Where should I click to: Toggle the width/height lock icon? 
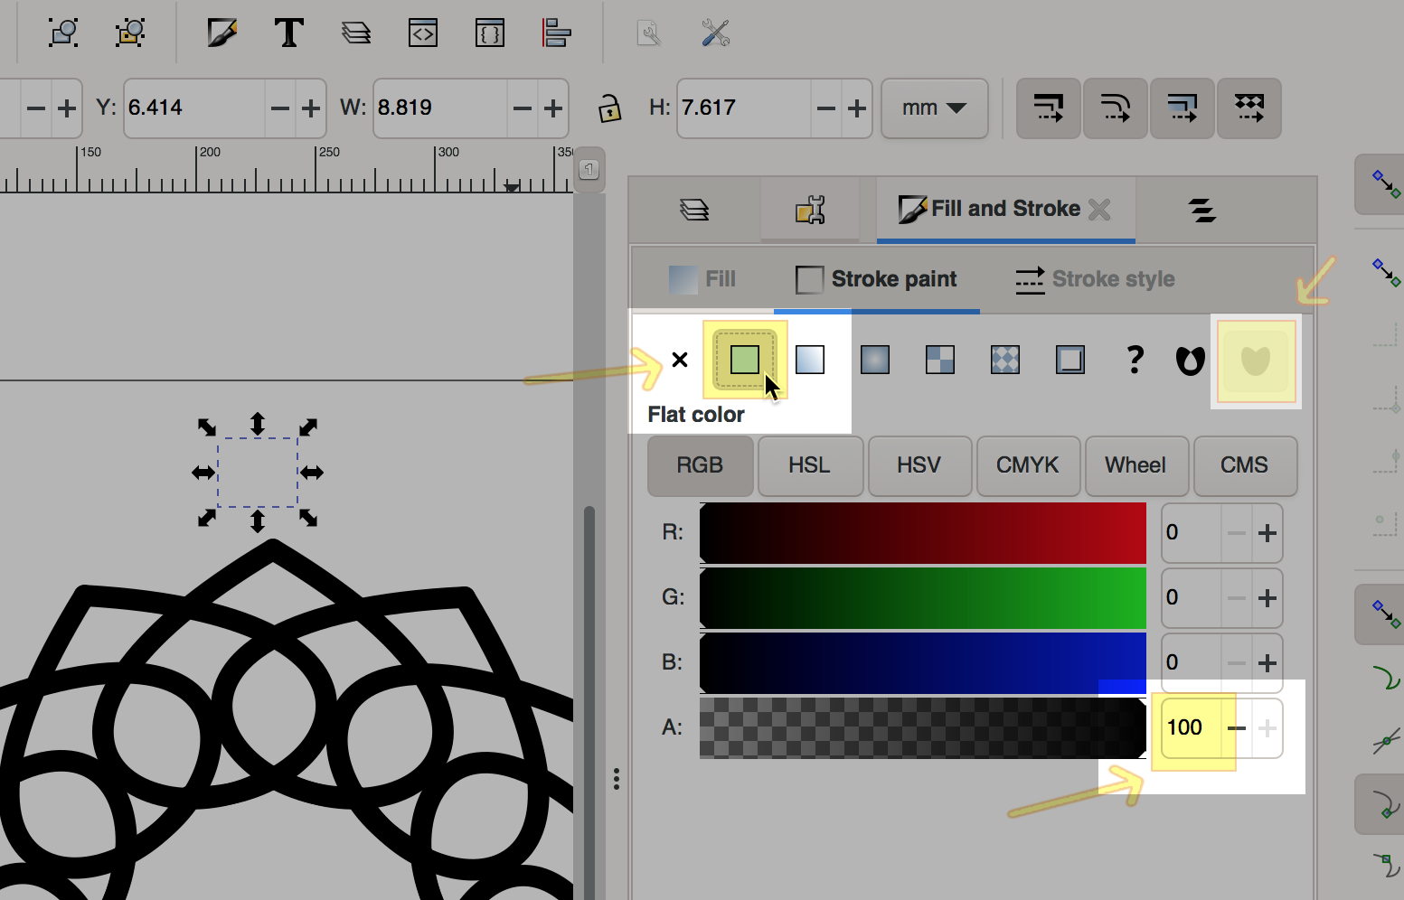610,108
